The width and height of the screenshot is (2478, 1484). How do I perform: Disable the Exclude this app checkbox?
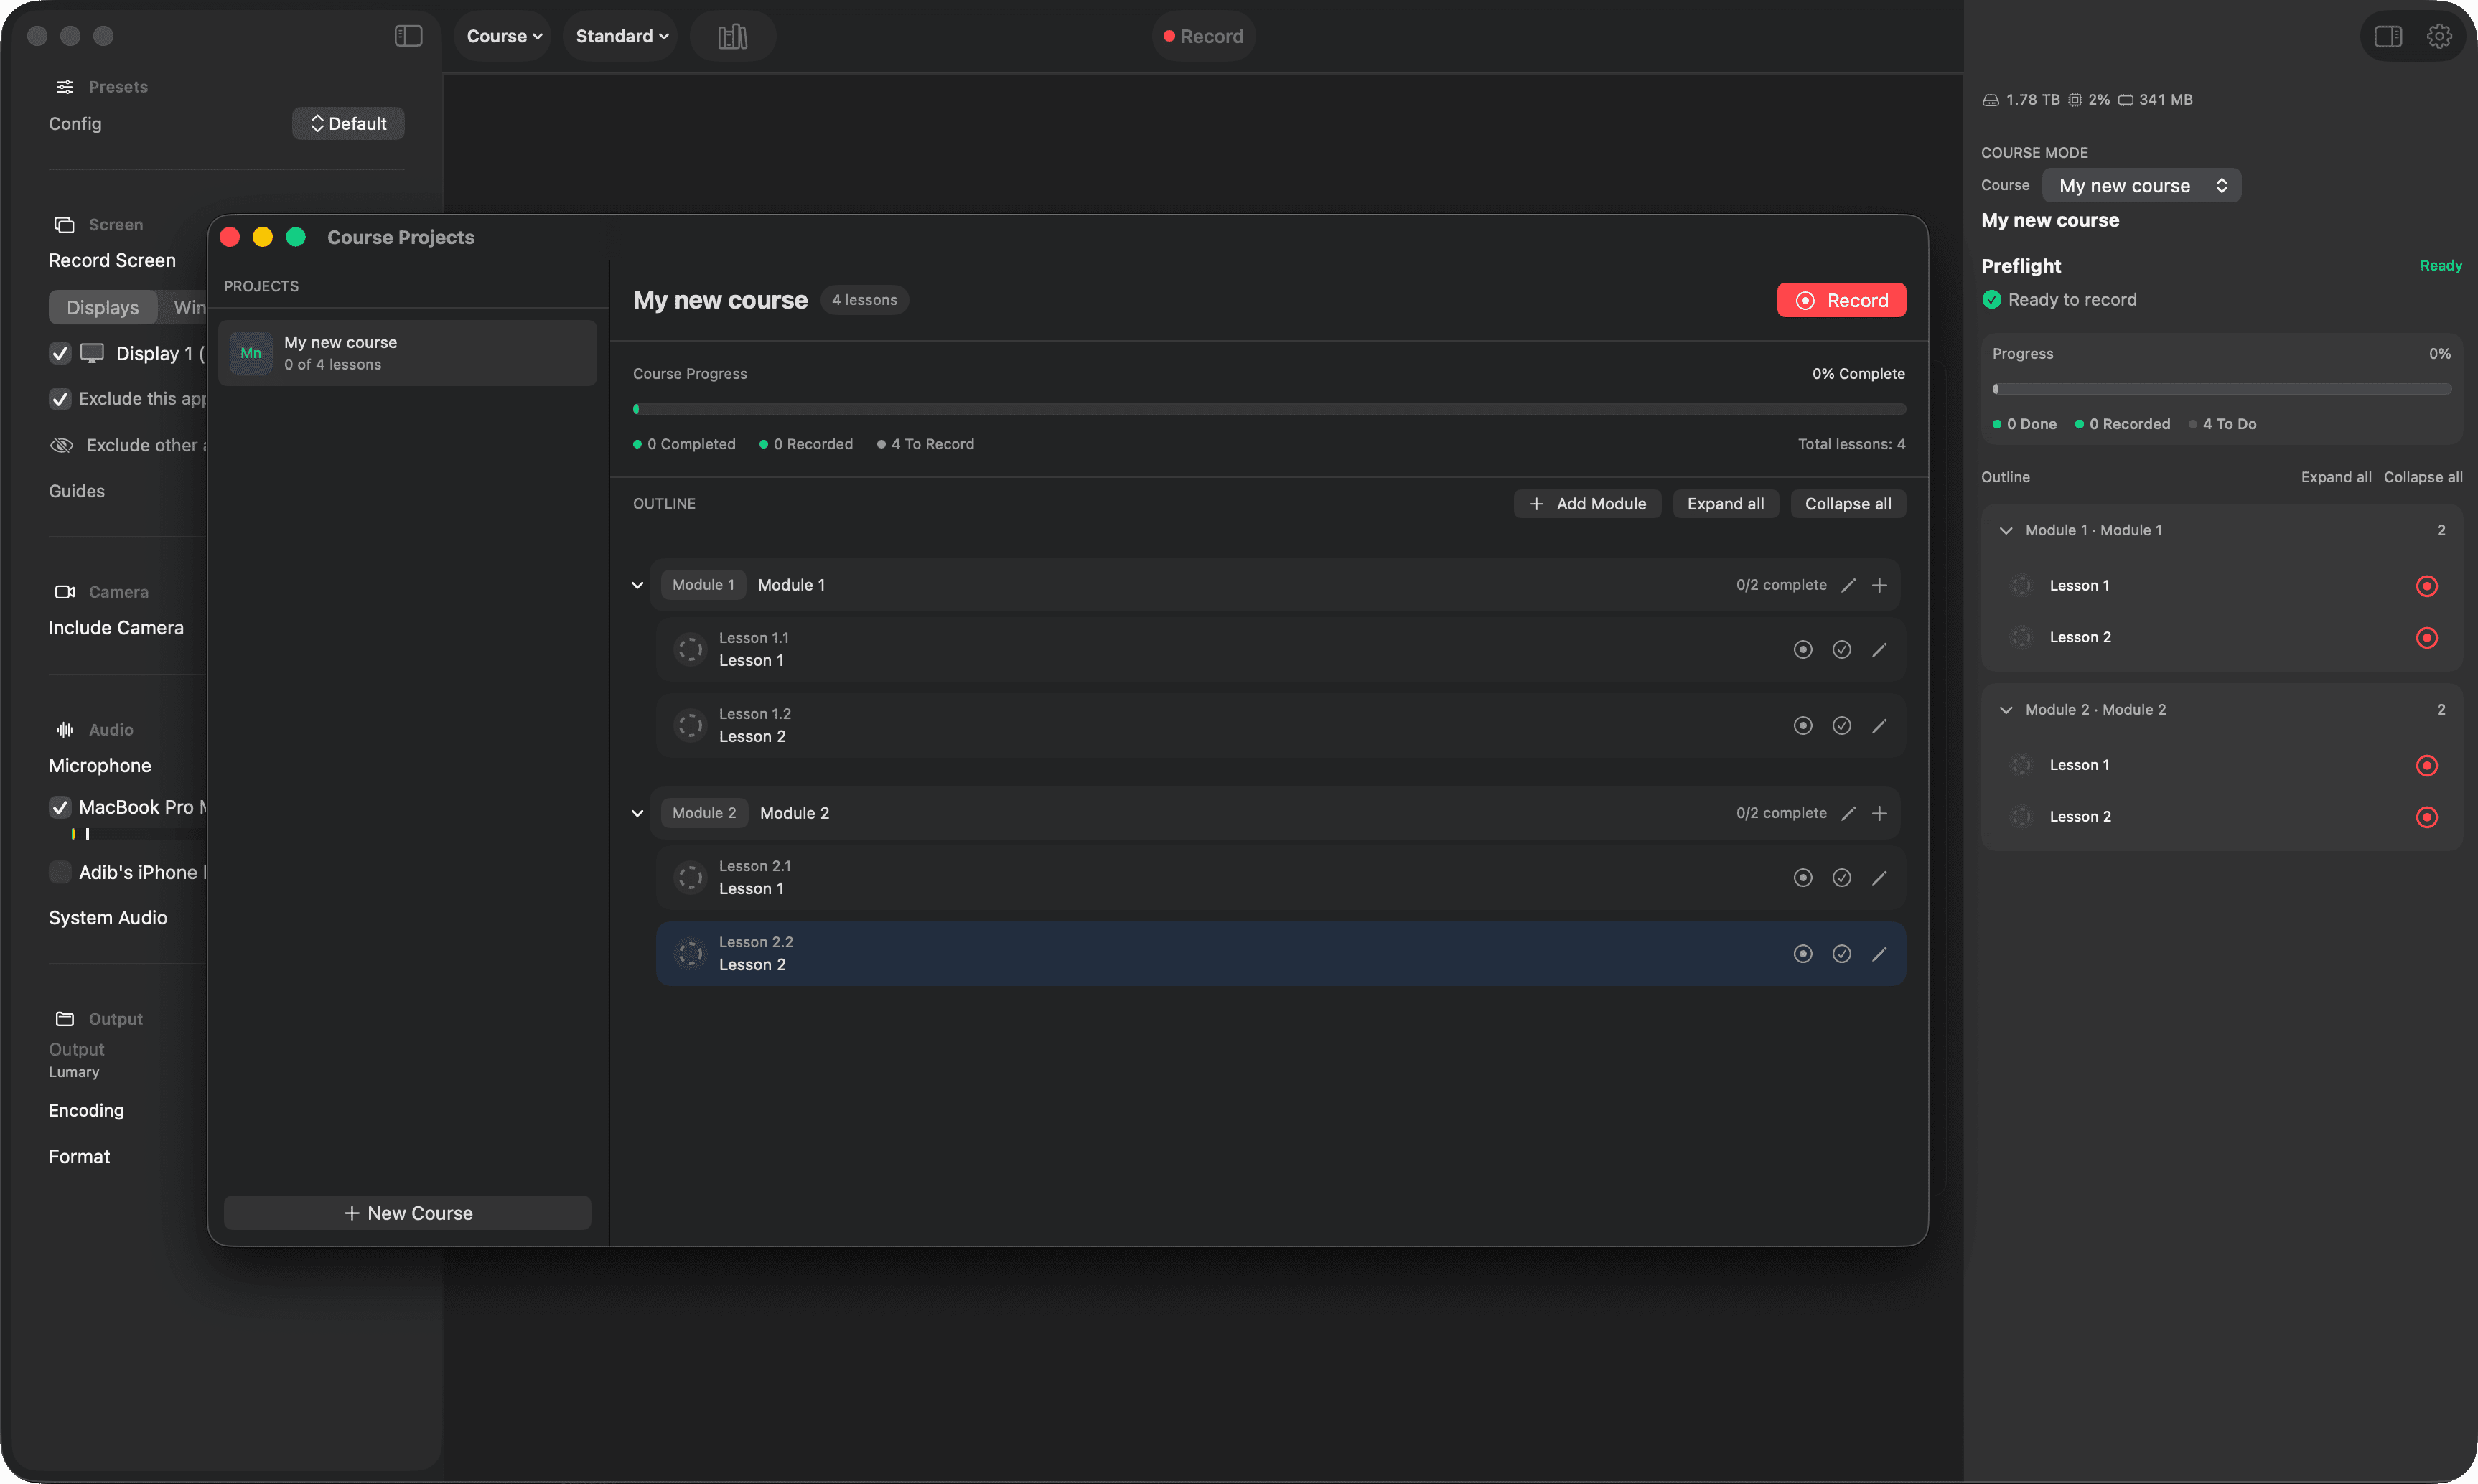(x=60, y=399)
